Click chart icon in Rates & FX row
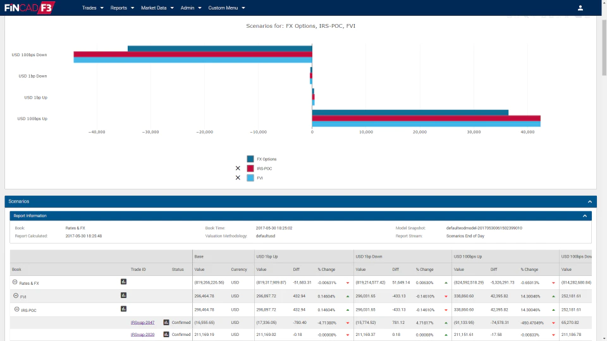Screen dimensions: 607x341 tap(123, 282)
